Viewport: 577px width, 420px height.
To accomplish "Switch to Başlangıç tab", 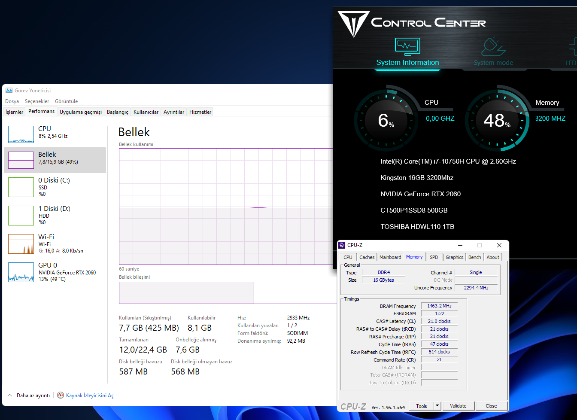I will [x=118, y=112].
